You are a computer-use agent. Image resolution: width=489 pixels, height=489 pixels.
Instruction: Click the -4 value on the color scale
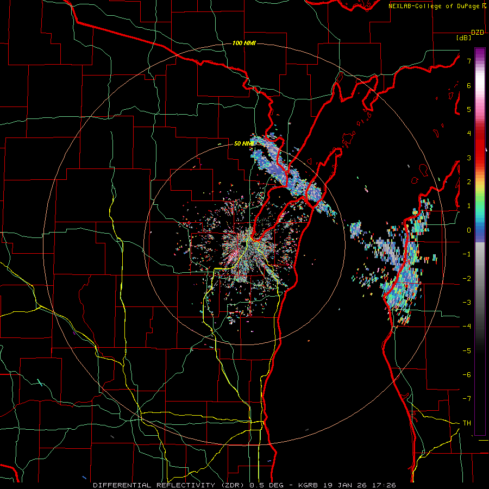point(467,327)
